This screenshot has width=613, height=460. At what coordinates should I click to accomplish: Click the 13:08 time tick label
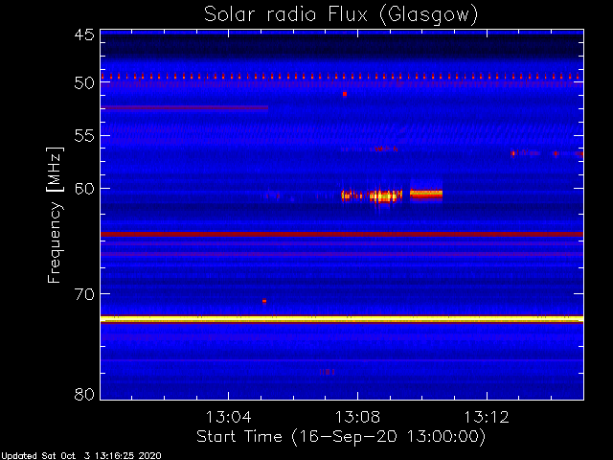coord(357,417)
